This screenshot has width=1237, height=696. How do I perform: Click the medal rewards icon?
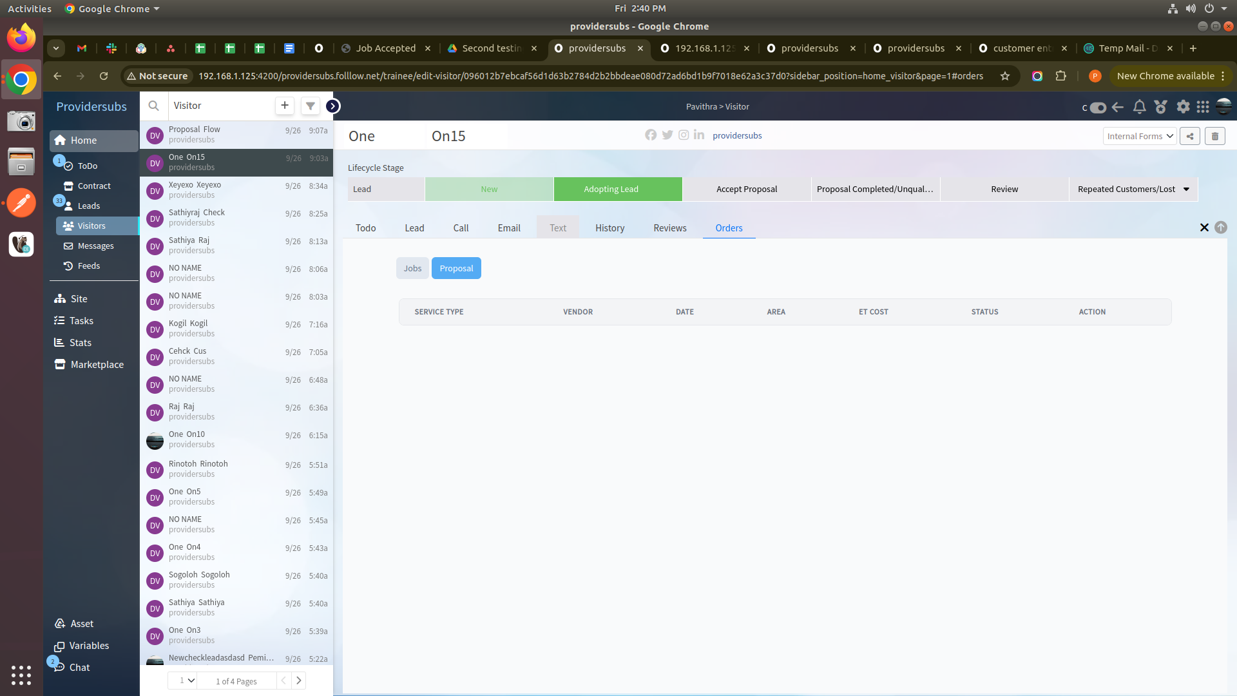point(1161,107)
